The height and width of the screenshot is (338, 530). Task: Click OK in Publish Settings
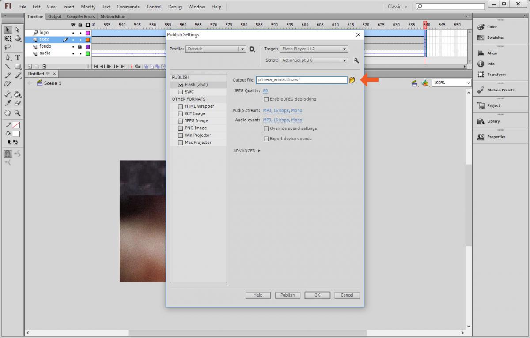[317, 295]
